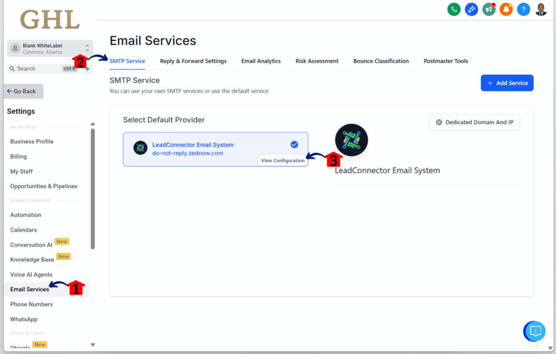Screen dimensions: 556x354
Task: Open the megaphone announcements icon
Action: coord(489,10)
